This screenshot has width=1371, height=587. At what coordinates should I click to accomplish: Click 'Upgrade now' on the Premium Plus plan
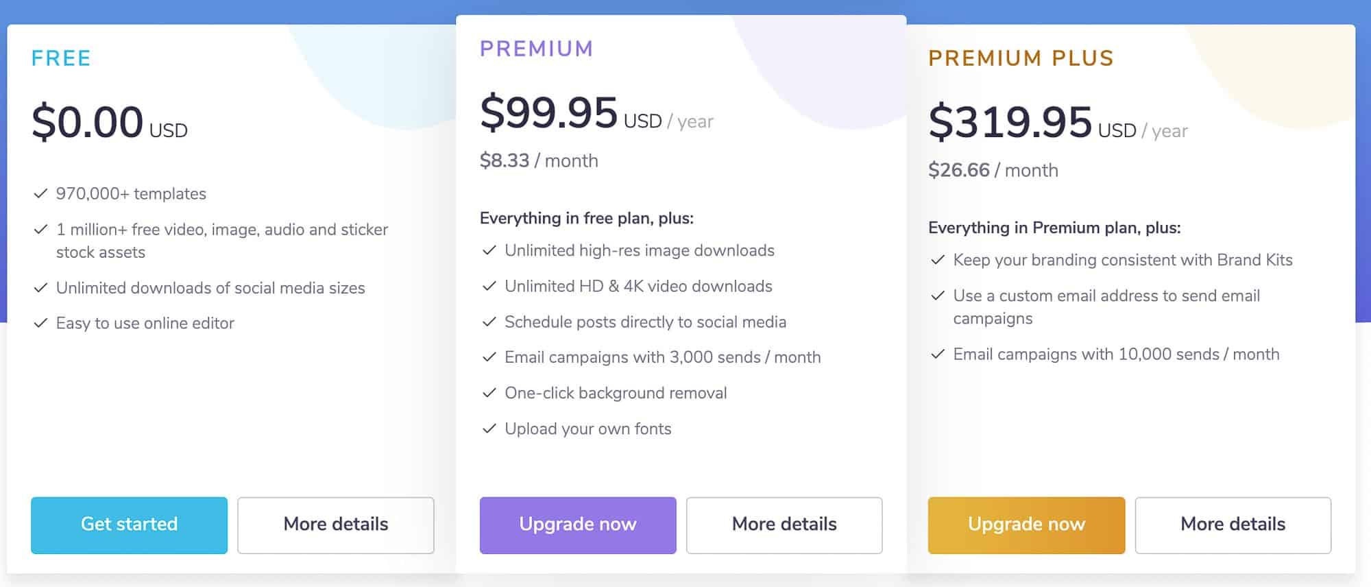(1026, 525)
